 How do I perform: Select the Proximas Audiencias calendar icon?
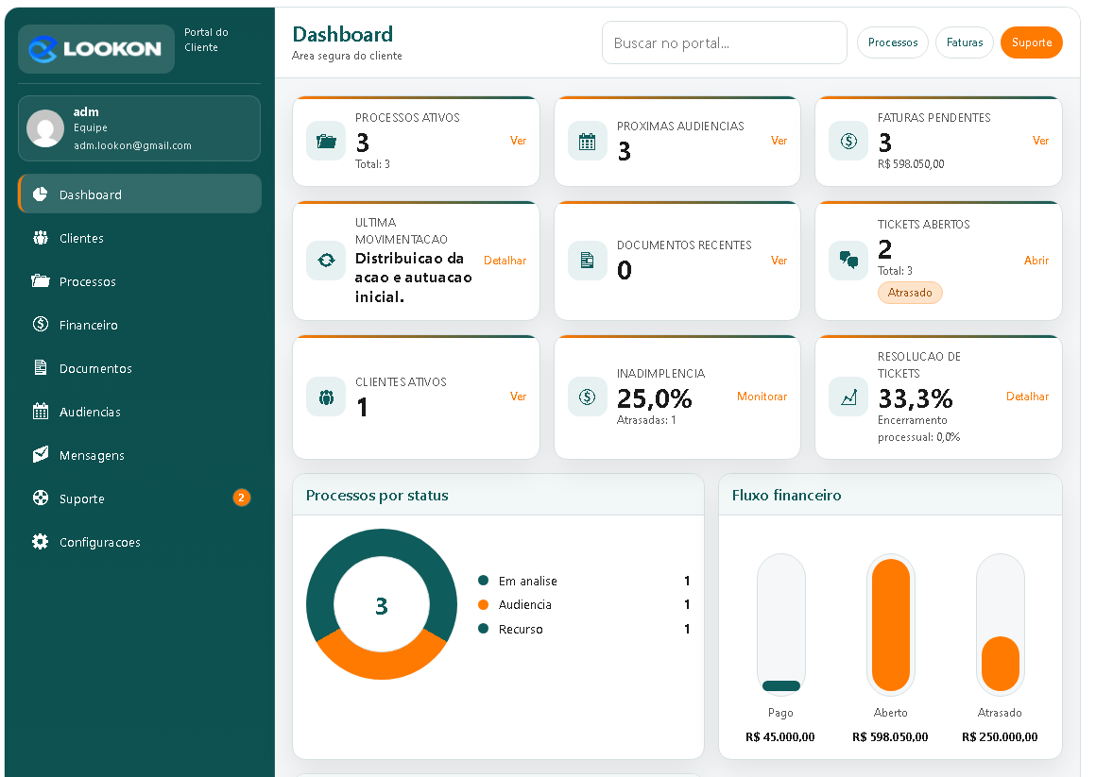(587, 140)
